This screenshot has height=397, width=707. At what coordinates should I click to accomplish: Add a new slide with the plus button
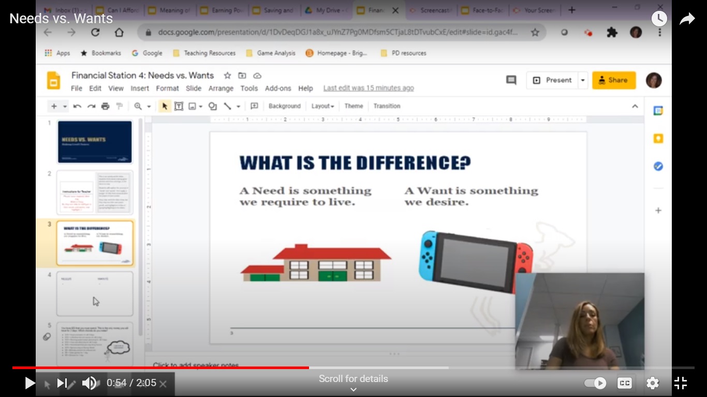click(54, 106)
